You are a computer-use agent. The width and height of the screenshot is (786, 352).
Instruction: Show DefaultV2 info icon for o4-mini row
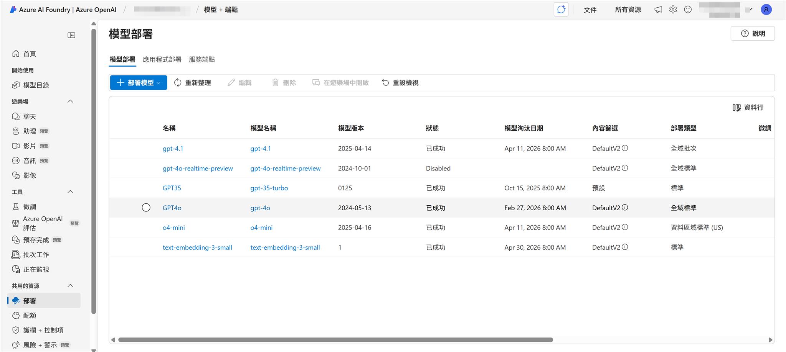coord(625,228)
